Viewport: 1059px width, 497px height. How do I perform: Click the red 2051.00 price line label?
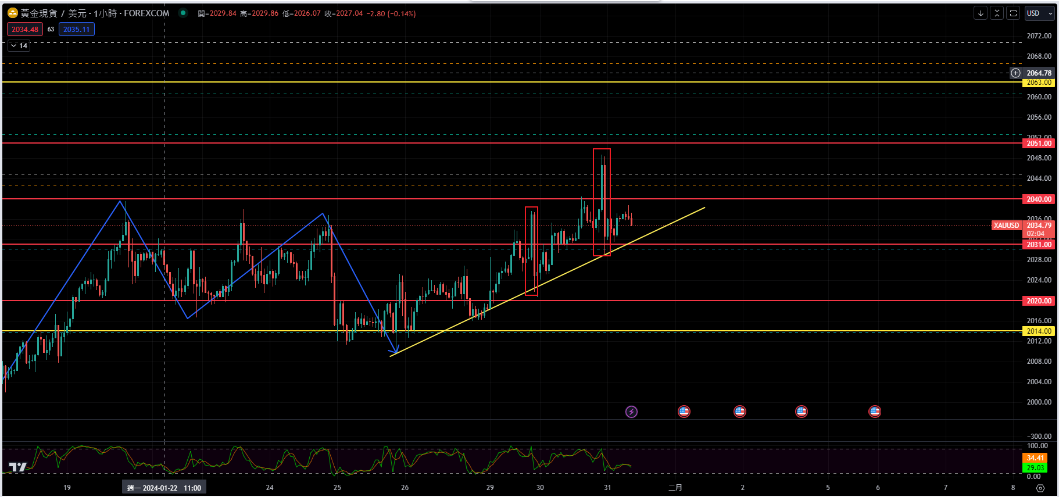click(x=1039, y=143)
